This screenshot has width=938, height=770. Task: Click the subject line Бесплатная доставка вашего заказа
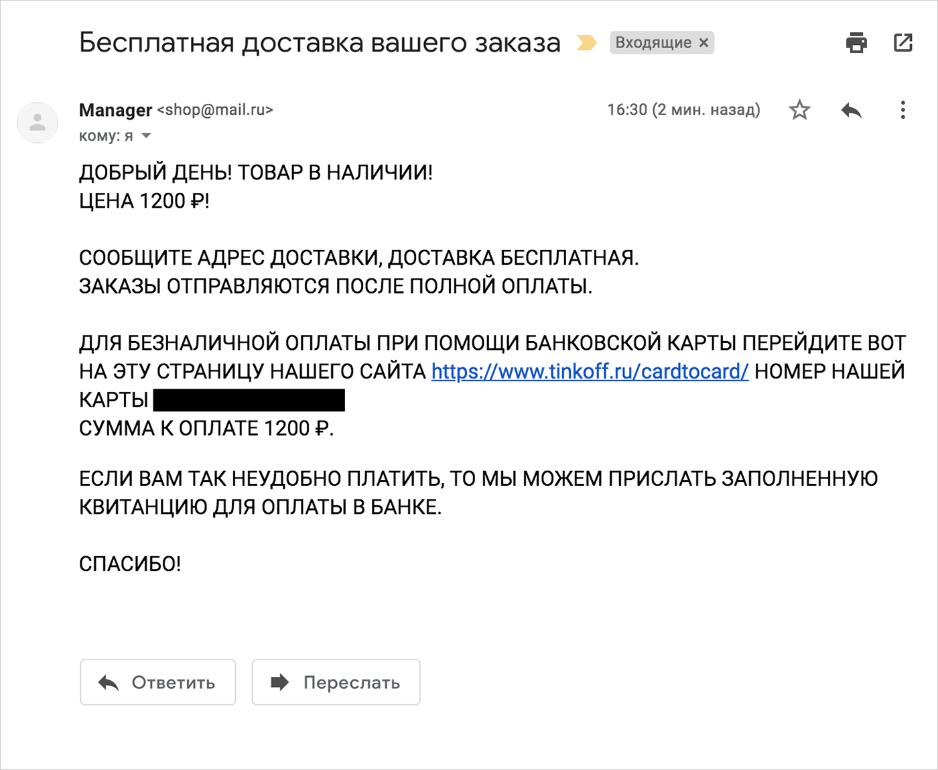pos(320,43)
